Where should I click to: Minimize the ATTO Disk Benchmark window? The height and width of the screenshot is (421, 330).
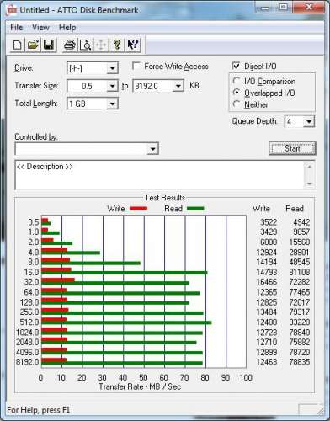pos(264,8)
